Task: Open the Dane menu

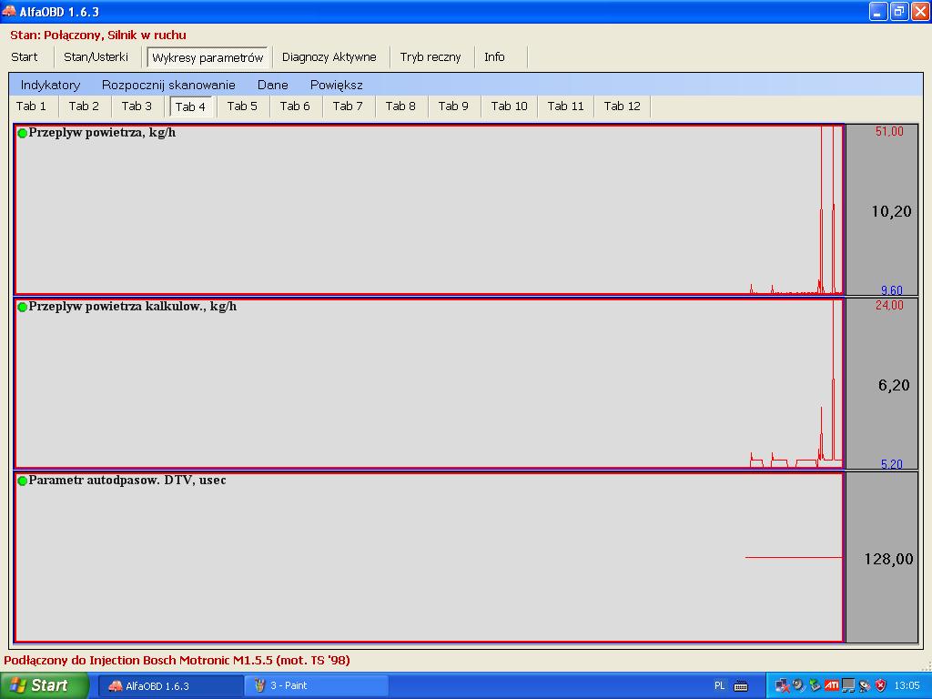Action: [273, 85]
